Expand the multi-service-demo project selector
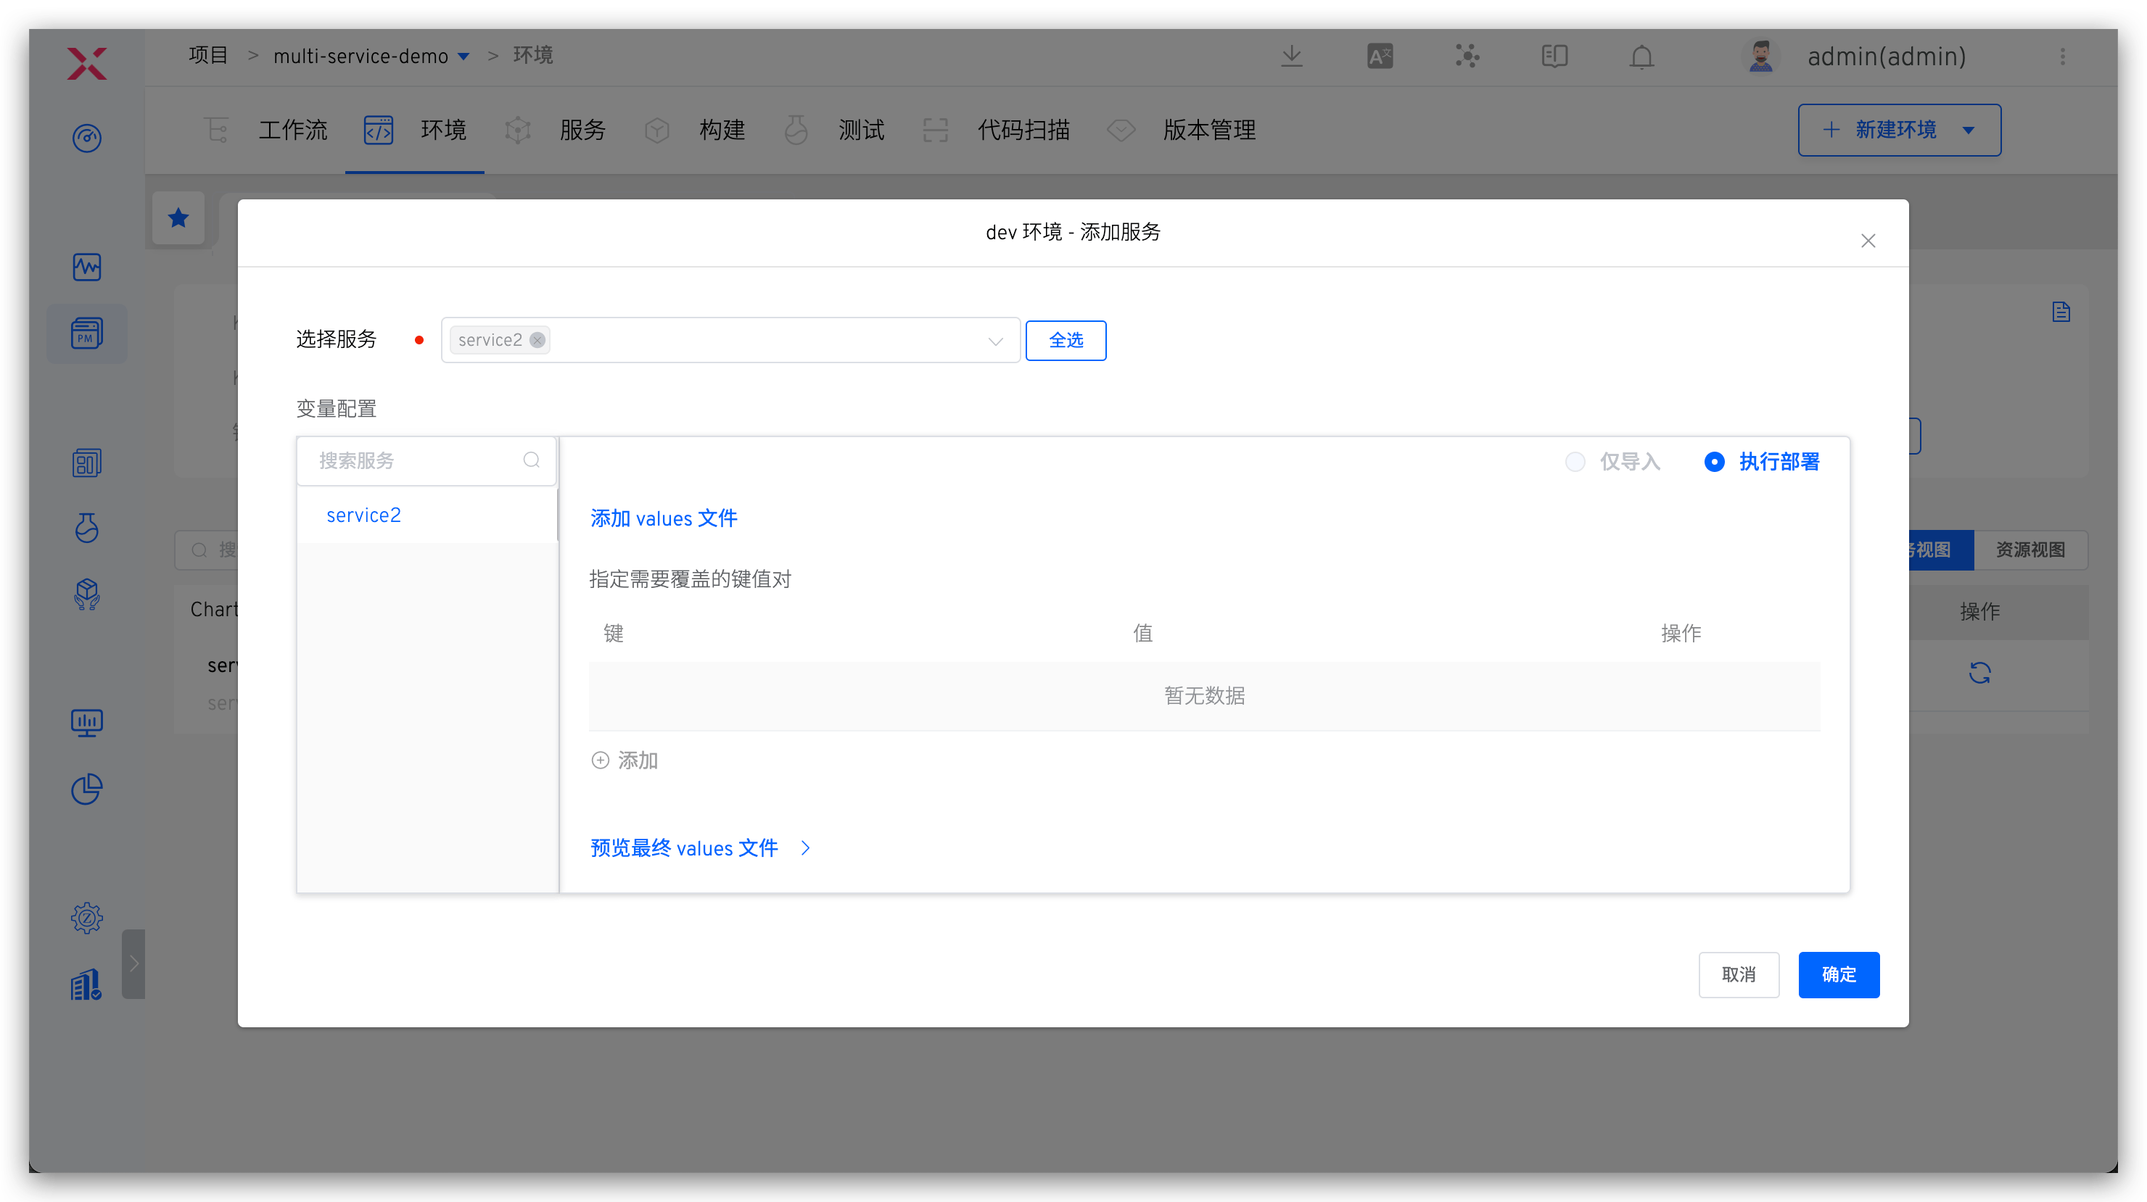The width and height of the screenshot is (2147, 1202). point(465,56)
